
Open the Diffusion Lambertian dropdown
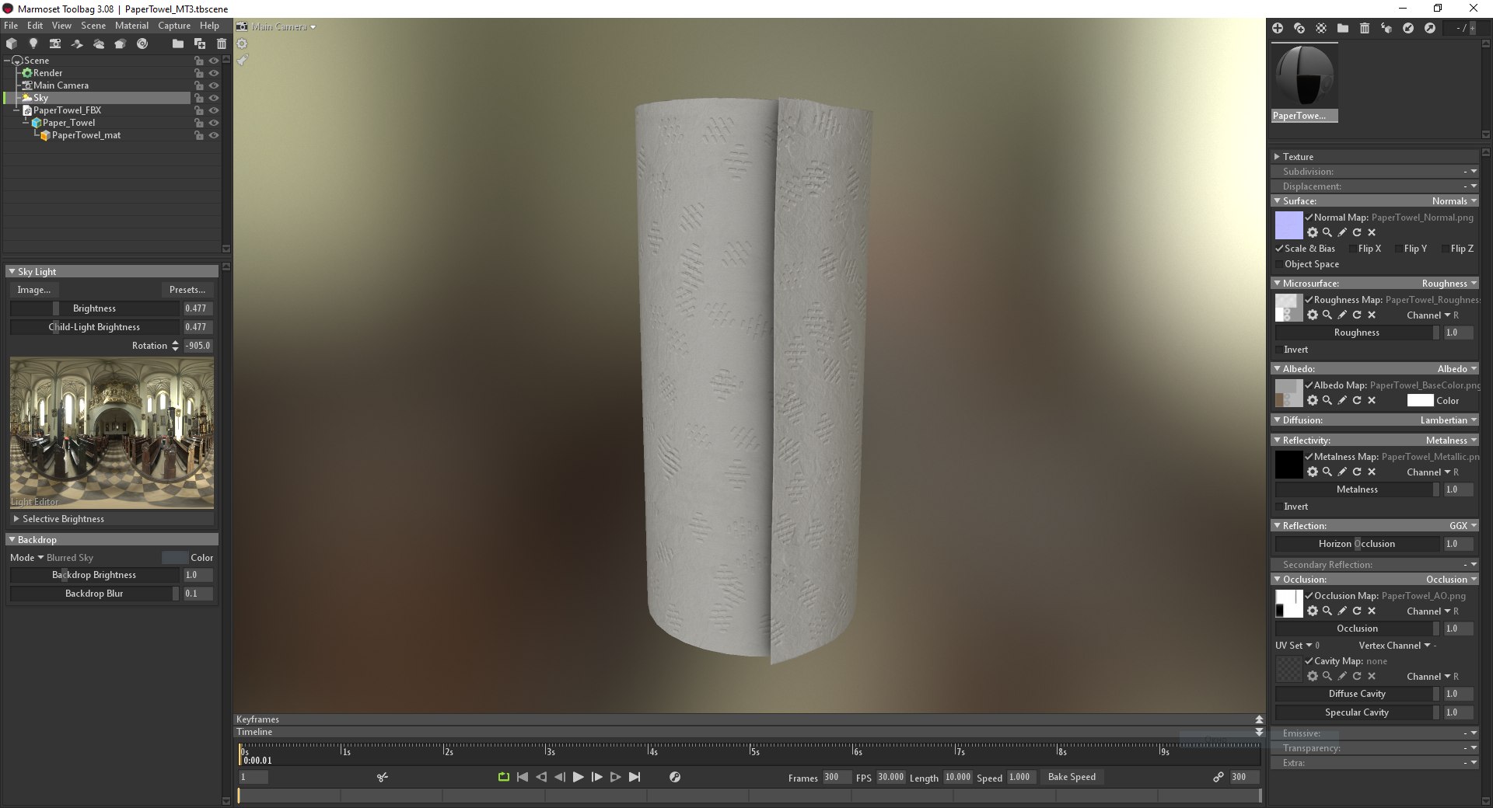click(1449, 420)
